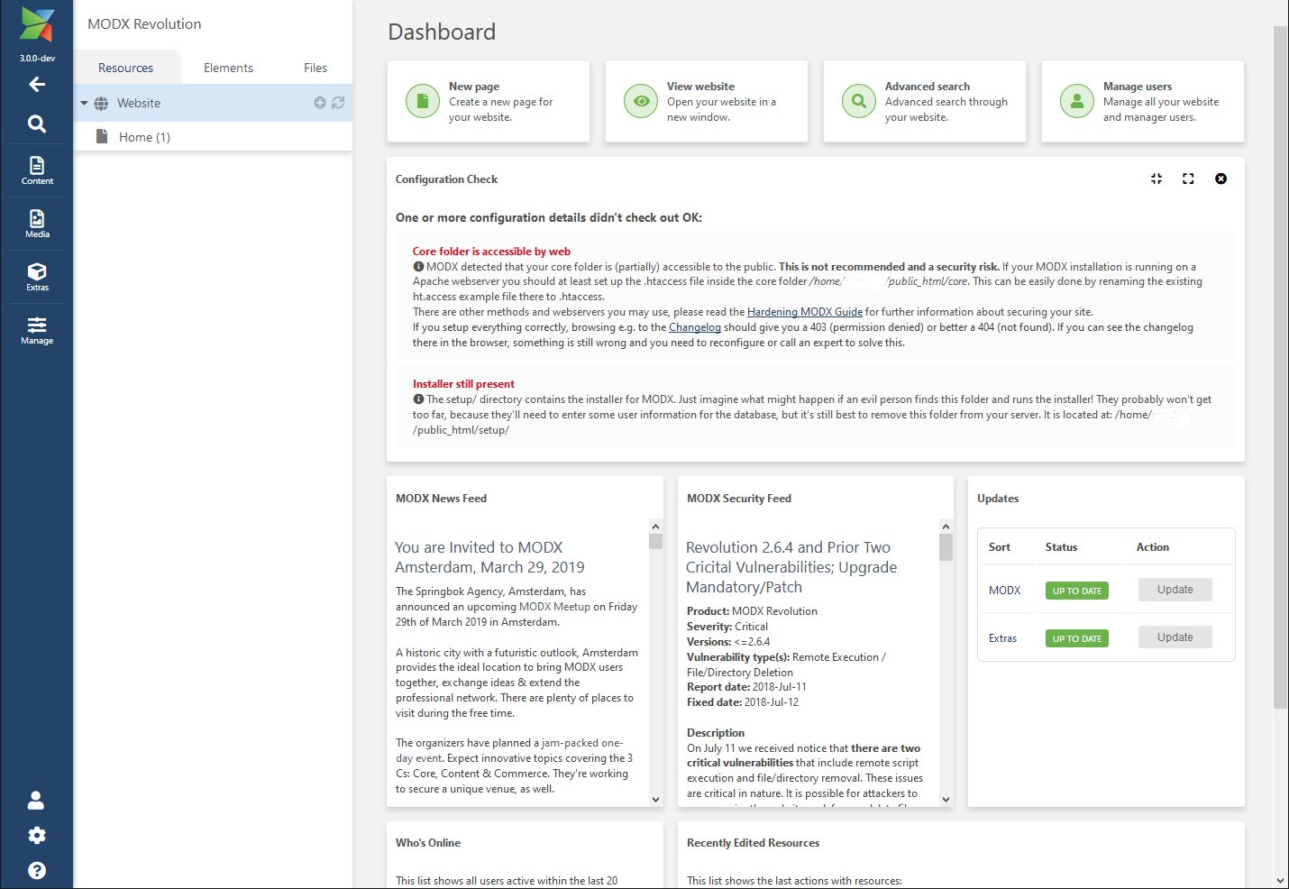This screenshot has height=889, width=1289.
Task: Open the Manage menu in the sidebar
Action: pyautogui.click(x=37, y=330)
